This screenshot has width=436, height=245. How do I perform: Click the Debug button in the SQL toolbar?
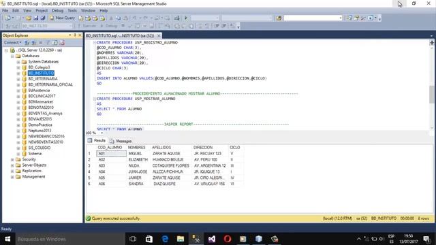click(109, 26)
